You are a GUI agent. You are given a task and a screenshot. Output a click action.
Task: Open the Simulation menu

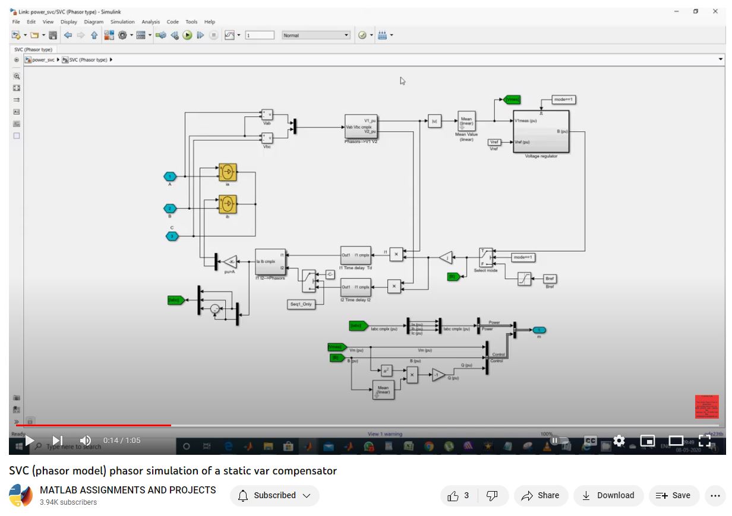122,22
